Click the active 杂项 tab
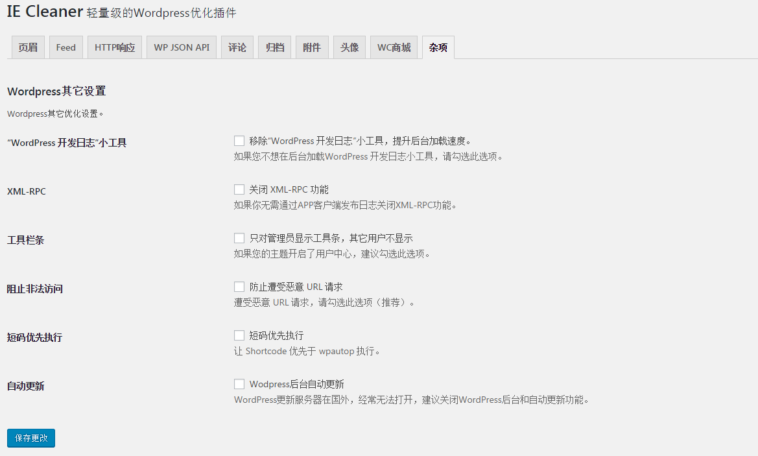 (x=438, y=47)
